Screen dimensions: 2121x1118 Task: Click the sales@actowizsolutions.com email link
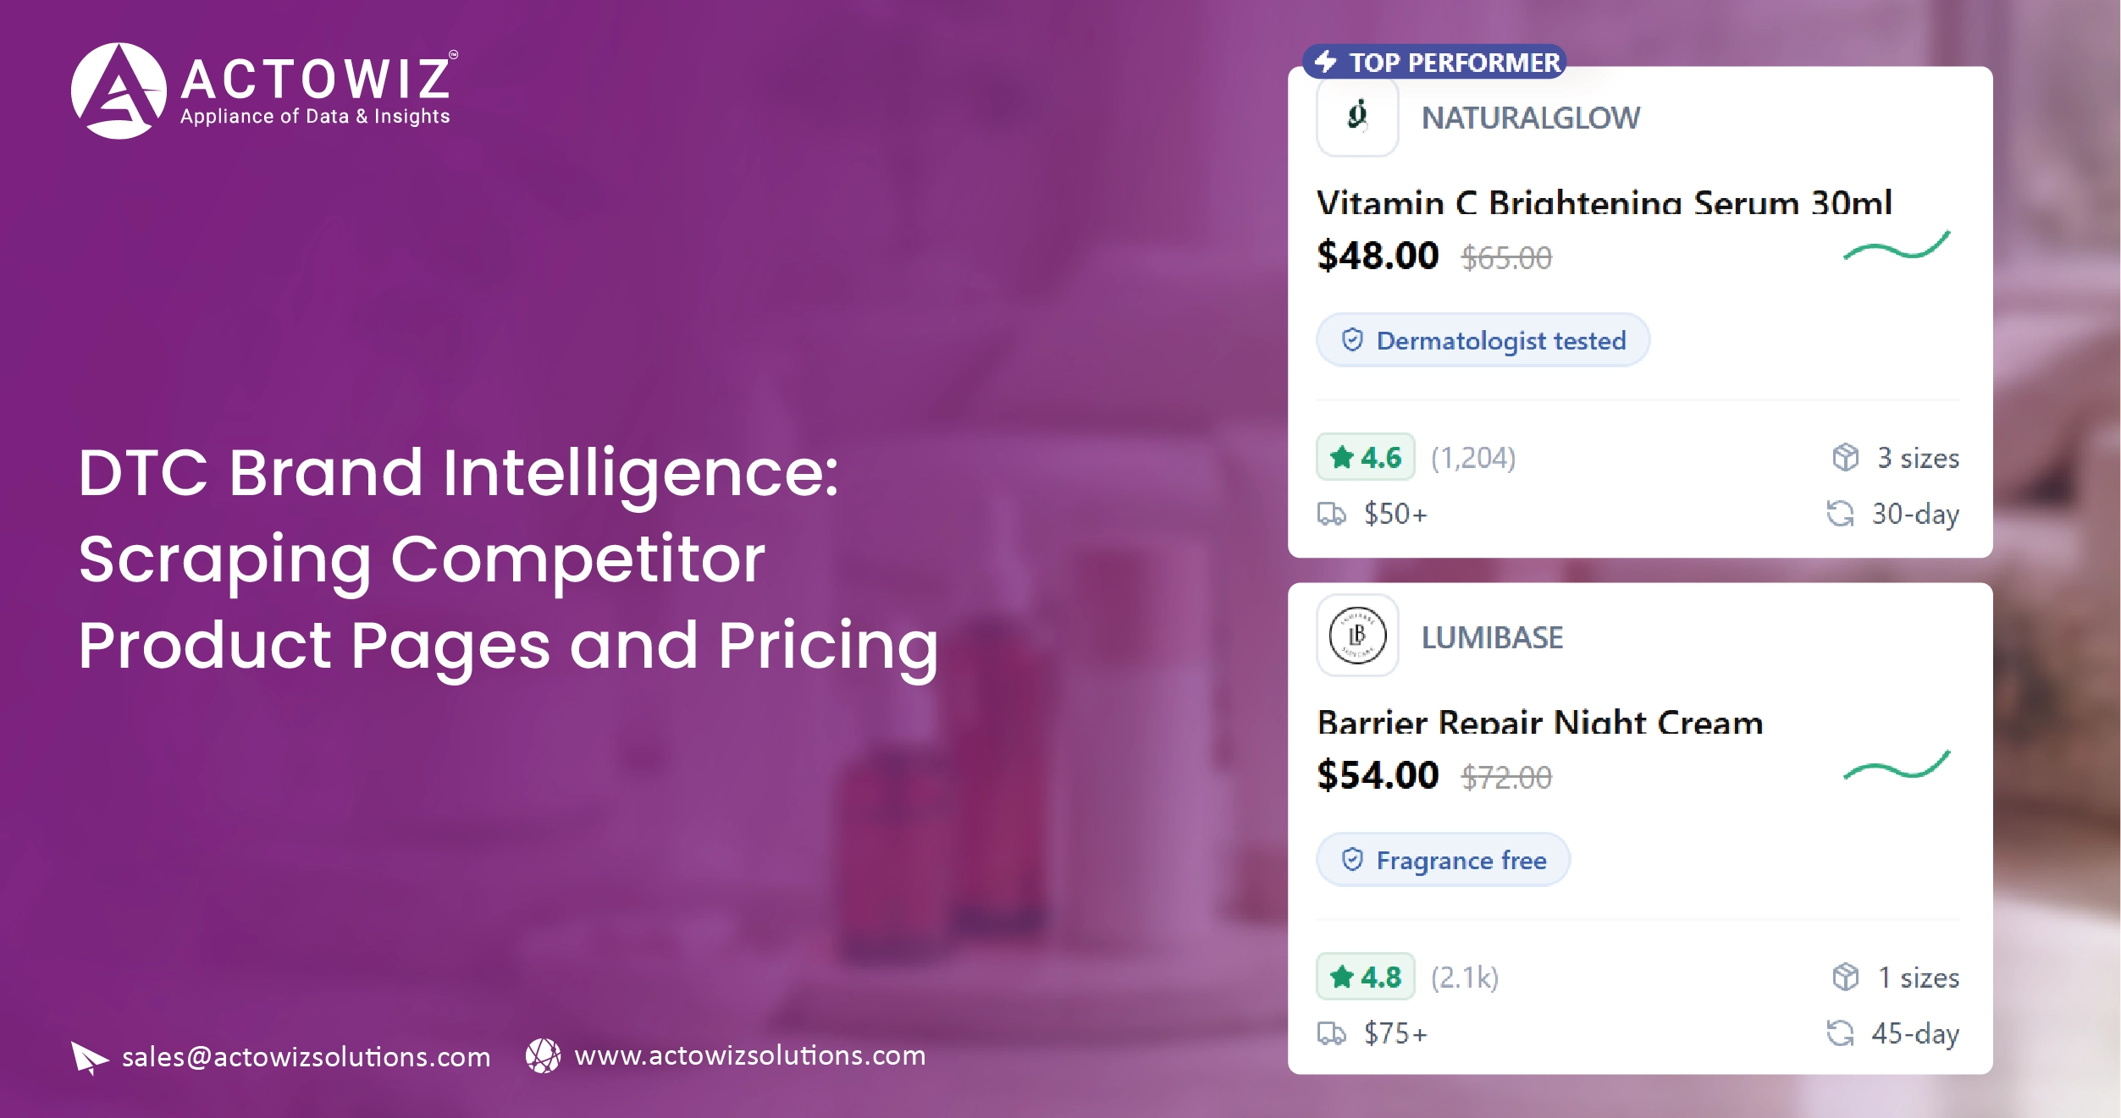click(x=306, y=1057)
